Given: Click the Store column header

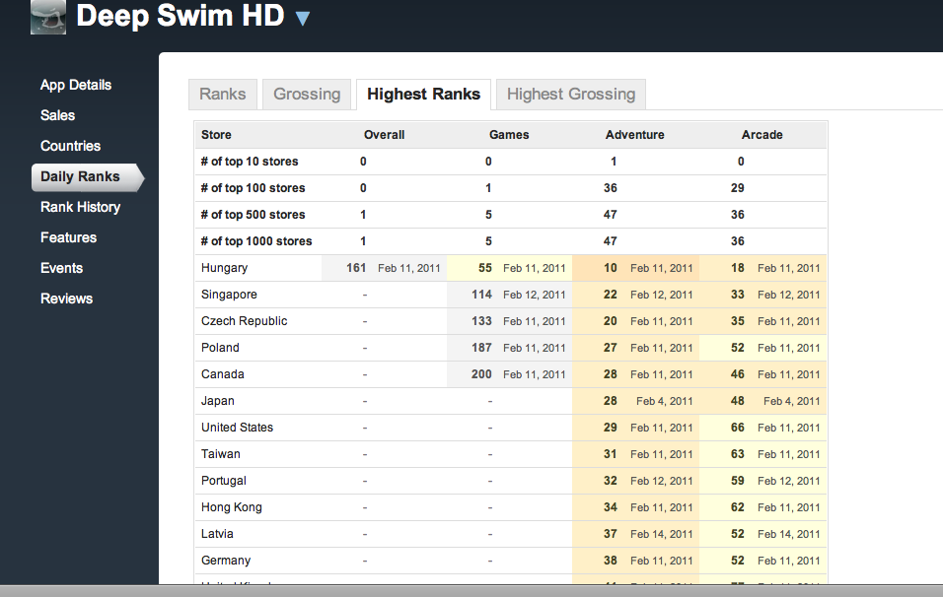Looking at the screenshot, I should tap(216, 135).
